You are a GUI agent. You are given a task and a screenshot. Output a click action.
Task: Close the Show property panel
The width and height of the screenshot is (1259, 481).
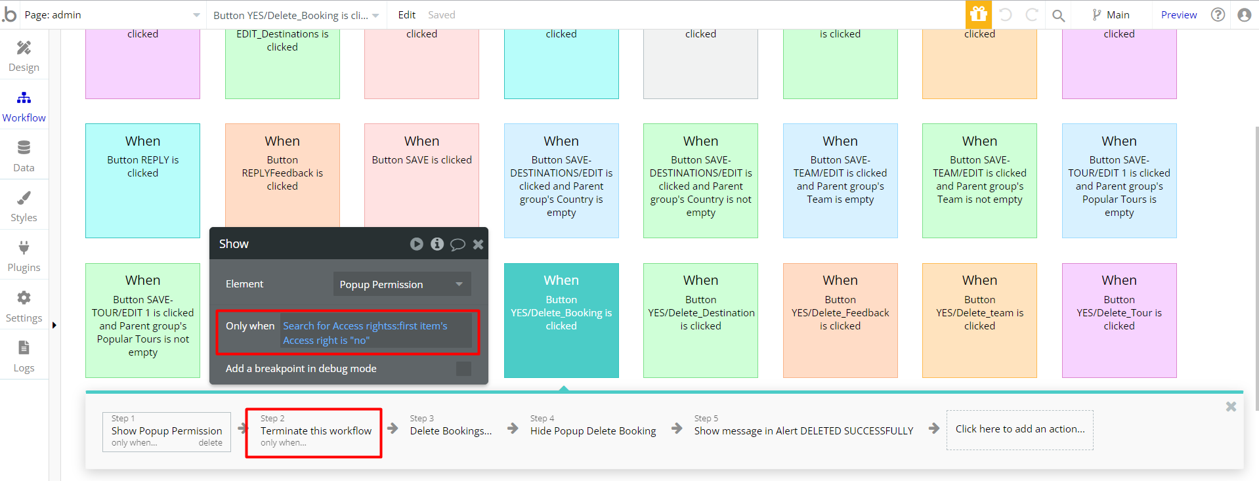(479, 244)
